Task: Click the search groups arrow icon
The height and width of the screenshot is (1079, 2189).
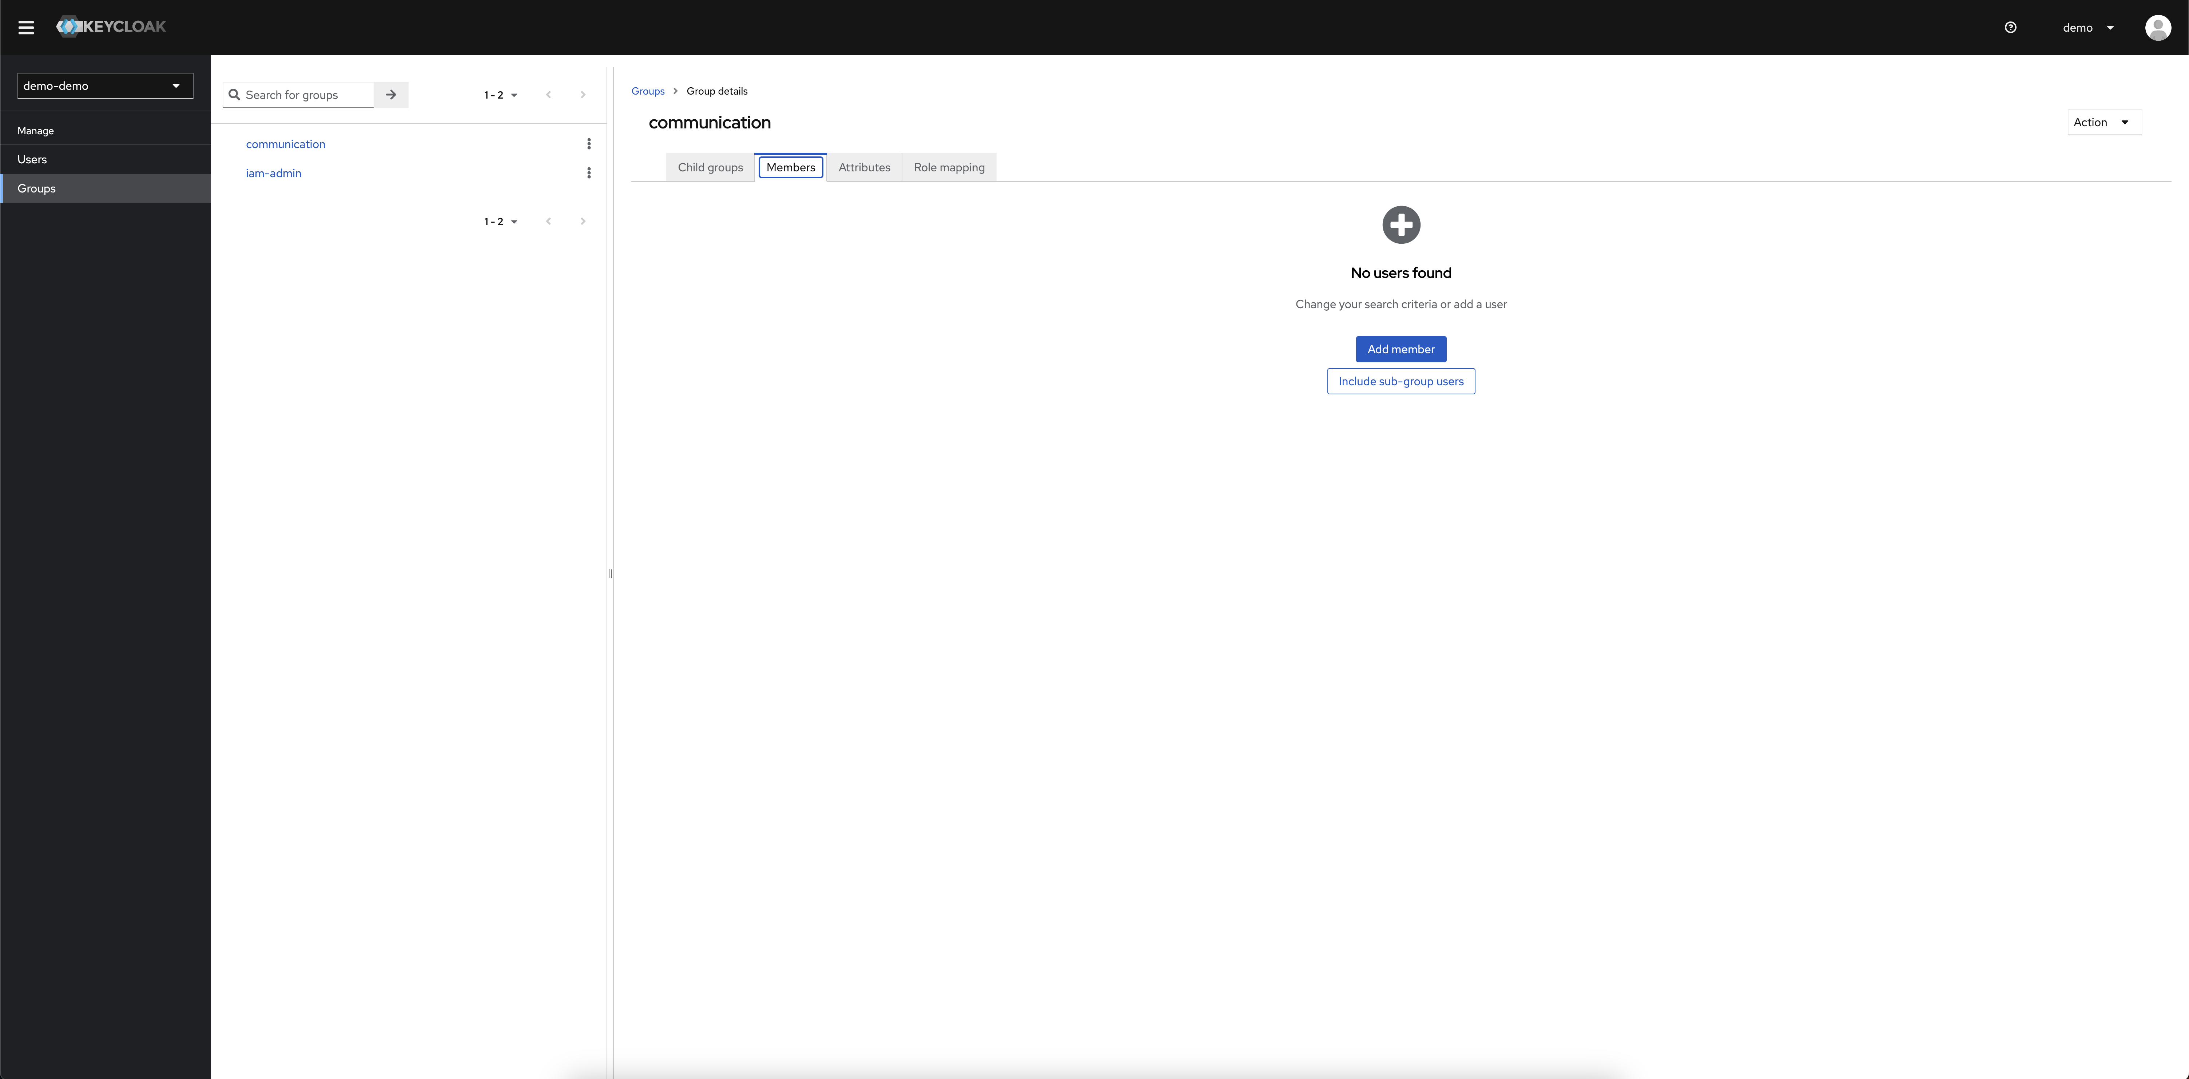Action: point(392,93)
